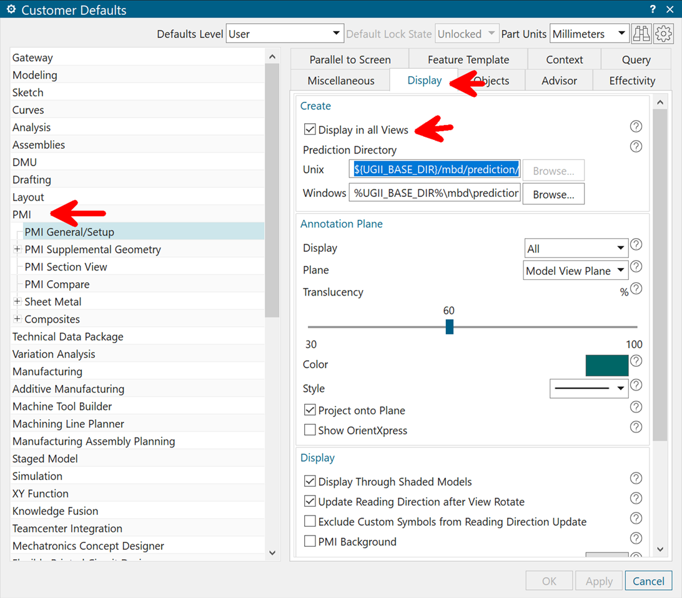This screenshot has height=598, width=682.
Task: Select PMI General/Setup in tree
Action: pyautogui.click(x=144, y=232)
